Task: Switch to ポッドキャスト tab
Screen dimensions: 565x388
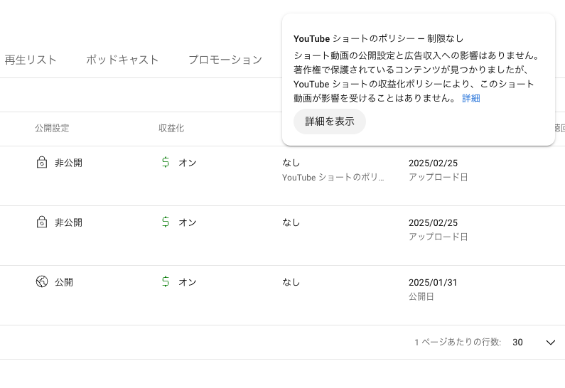Action: tap(122, 60)
